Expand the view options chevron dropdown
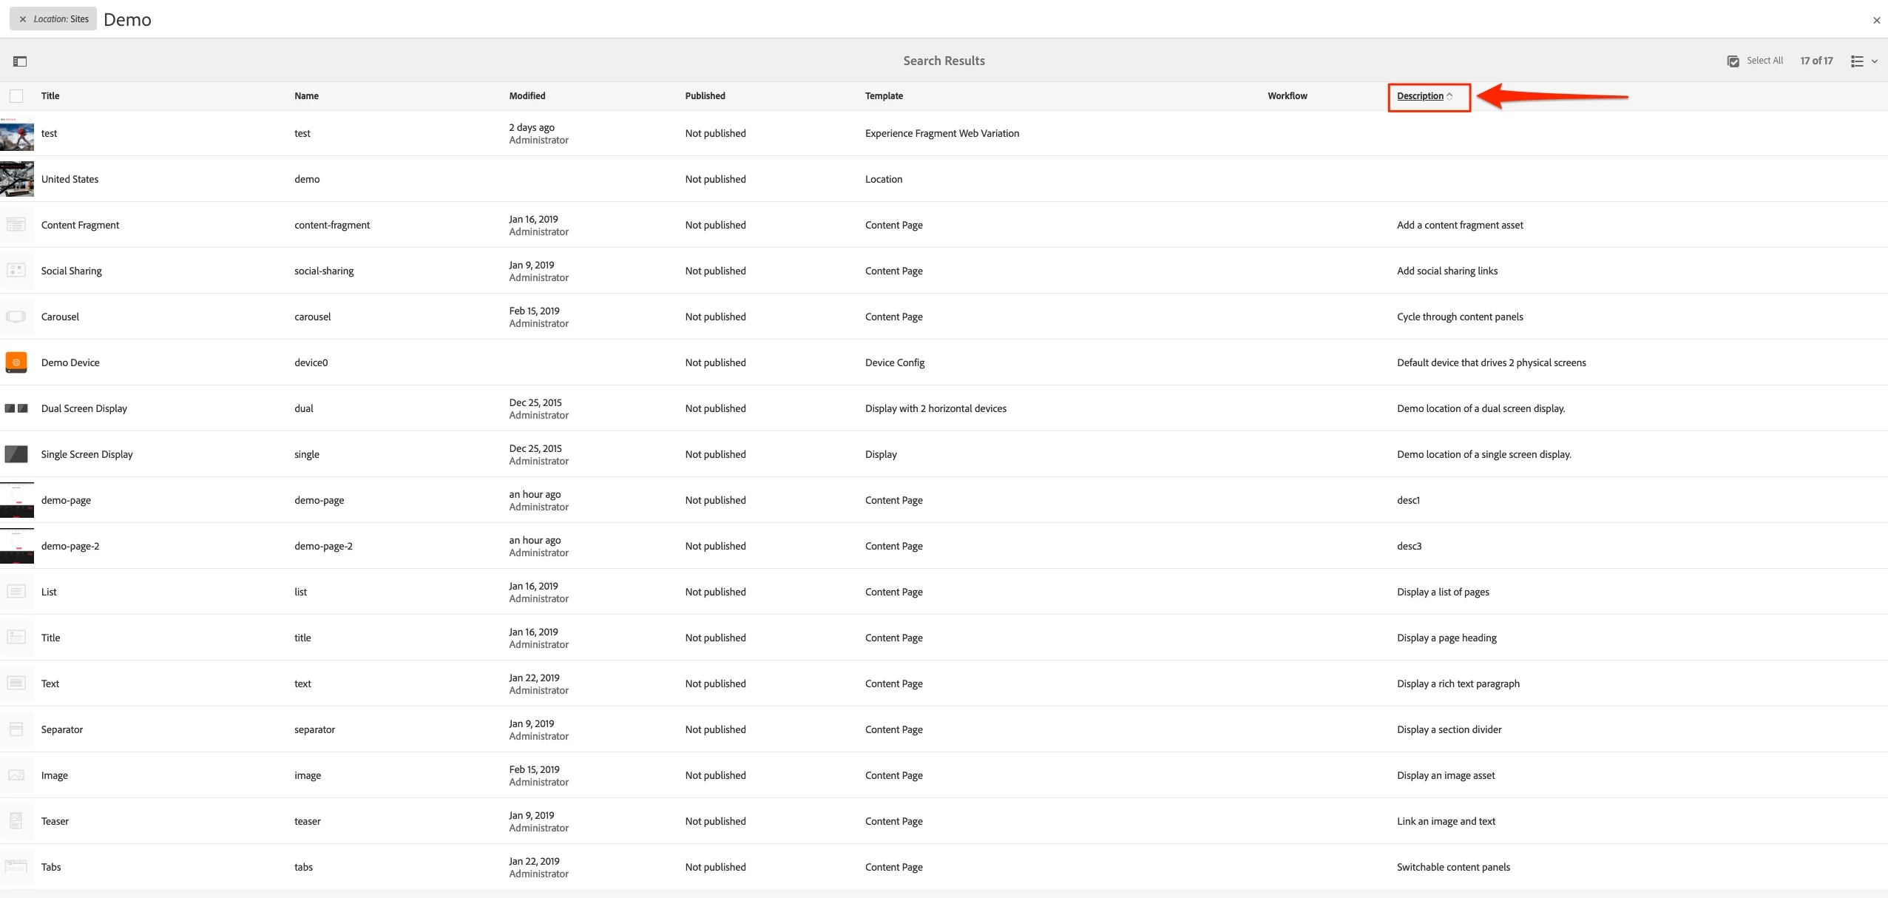Viewport: 1888px width, 898px height. click(x=1875, y=61)
